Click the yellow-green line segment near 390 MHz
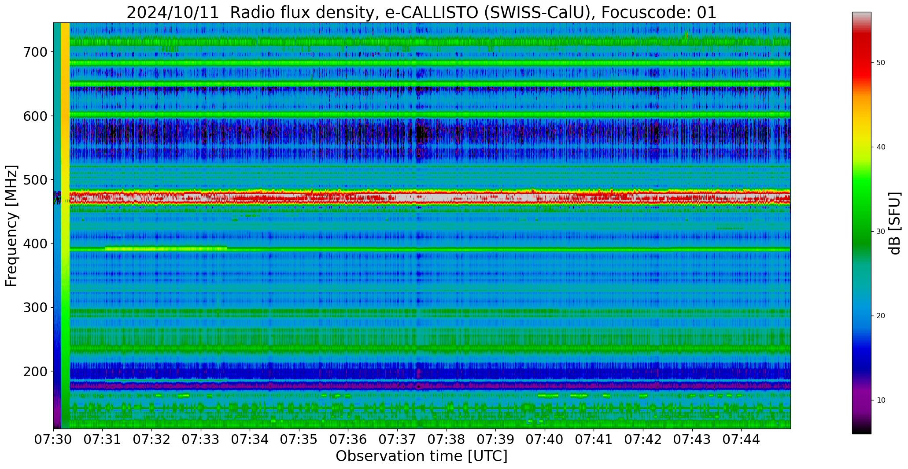 tap(166, 249)
